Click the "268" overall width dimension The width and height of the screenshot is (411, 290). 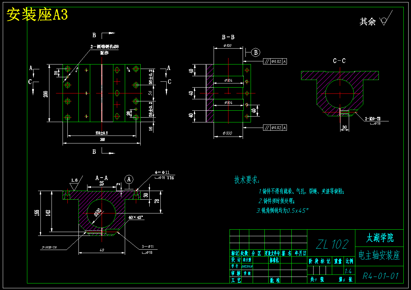click(102, 140)
